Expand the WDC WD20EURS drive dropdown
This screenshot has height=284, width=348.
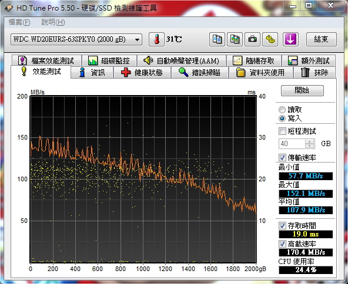(76, 39)
